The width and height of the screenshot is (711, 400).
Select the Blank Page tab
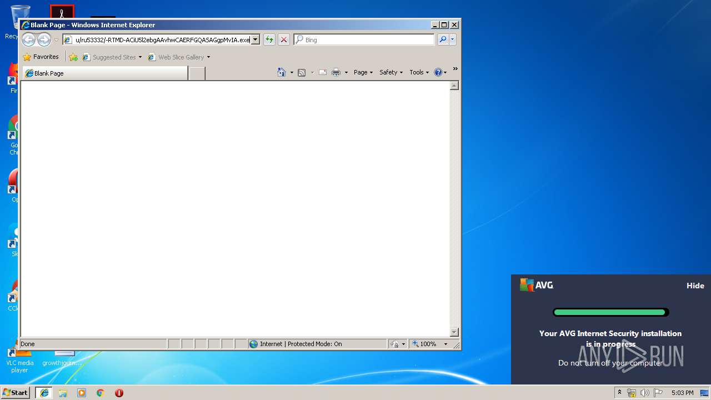click(105, 73)
